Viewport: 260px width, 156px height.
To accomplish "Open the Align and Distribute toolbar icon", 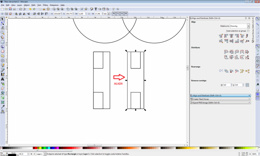I will 108,9.
